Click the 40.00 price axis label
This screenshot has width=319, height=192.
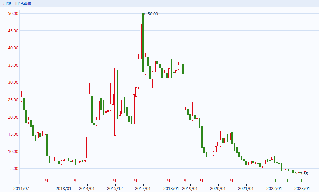13,48
